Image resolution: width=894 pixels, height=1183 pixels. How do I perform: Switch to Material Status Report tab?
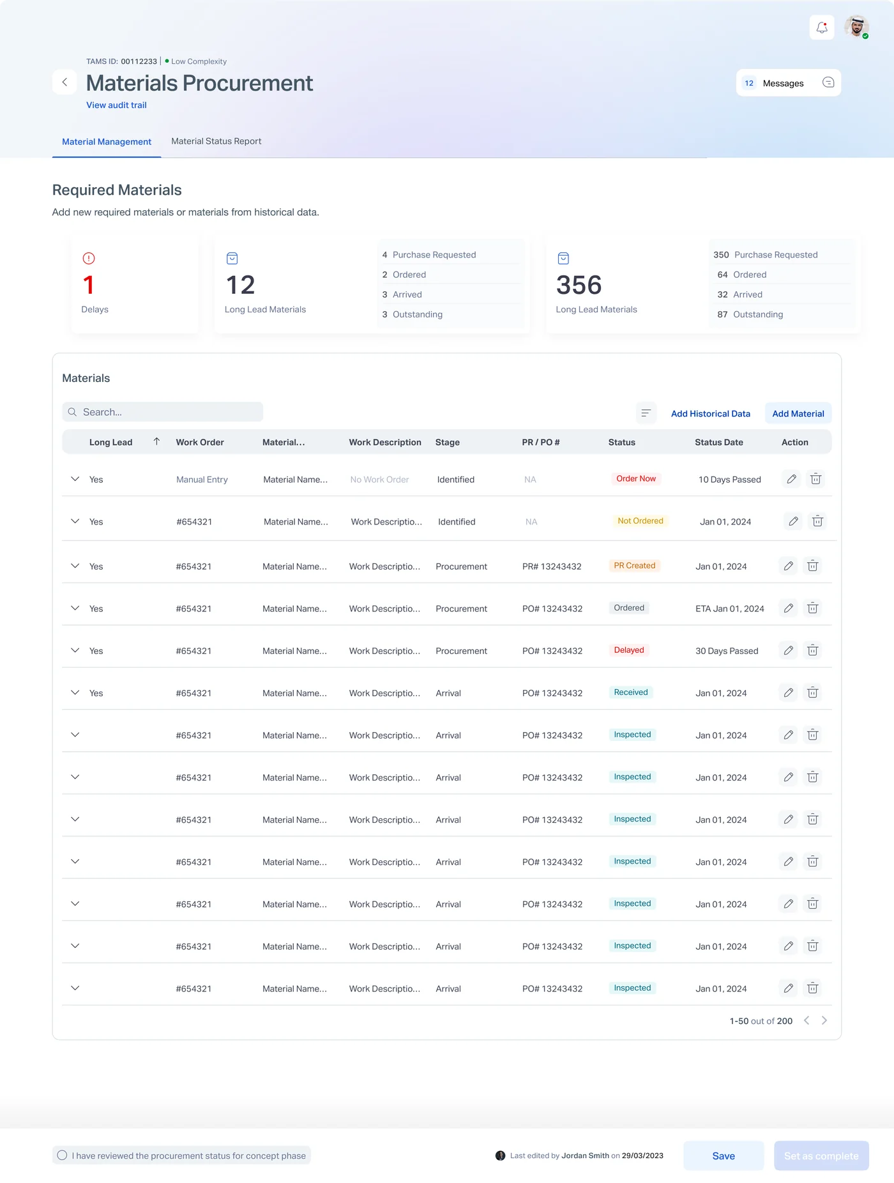pos(216,141)
